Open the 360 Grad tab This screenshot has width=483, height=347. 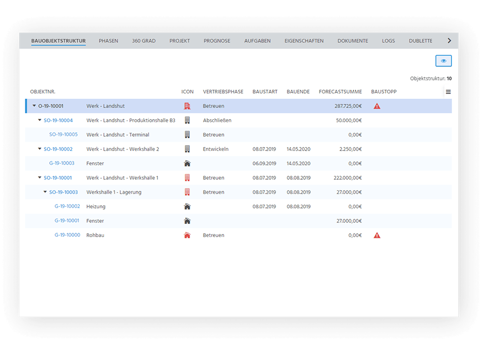click(144, 41)
